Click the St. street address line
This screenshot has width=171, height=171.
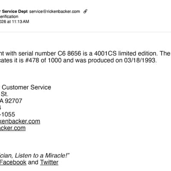click(x=5, y=94)
